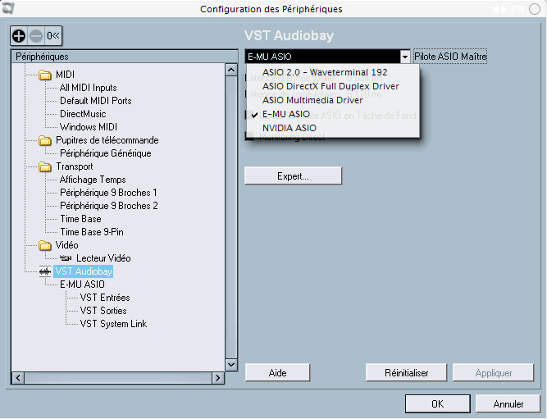Select DirectMusic in the device tree
547x419 pixels.
(83, 114)
